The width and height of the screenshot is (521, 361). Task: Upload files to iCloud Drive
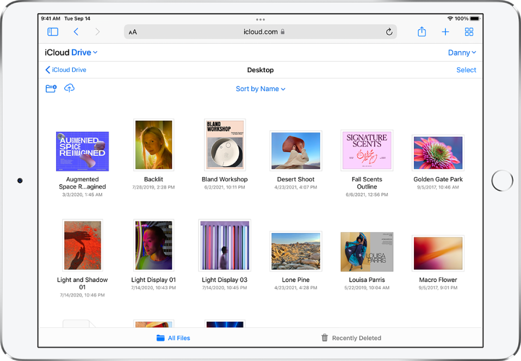pos(69,88)
